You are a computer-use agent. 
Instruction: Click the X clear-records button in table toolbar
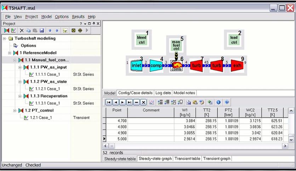(143, 102)
